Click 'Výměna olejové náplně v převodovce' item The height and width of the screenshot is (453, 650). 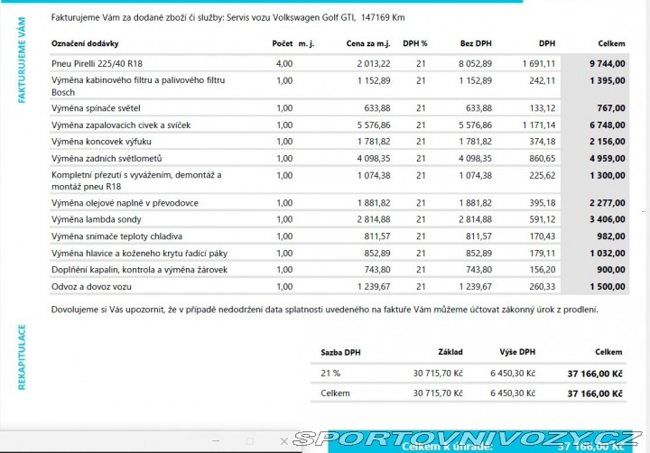[125, 203]
